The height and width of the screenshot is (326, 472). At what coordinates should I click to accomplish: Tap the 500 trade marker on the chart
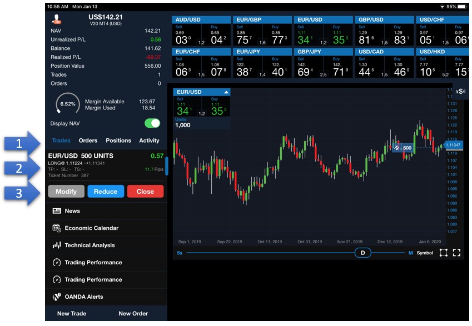(x=403, y=148)
